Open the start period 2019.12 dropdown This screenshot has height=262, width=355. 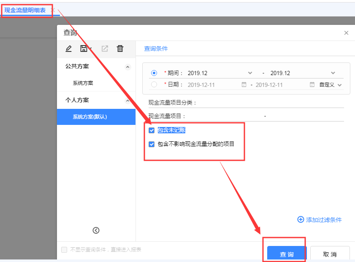(x=250, y=73)
